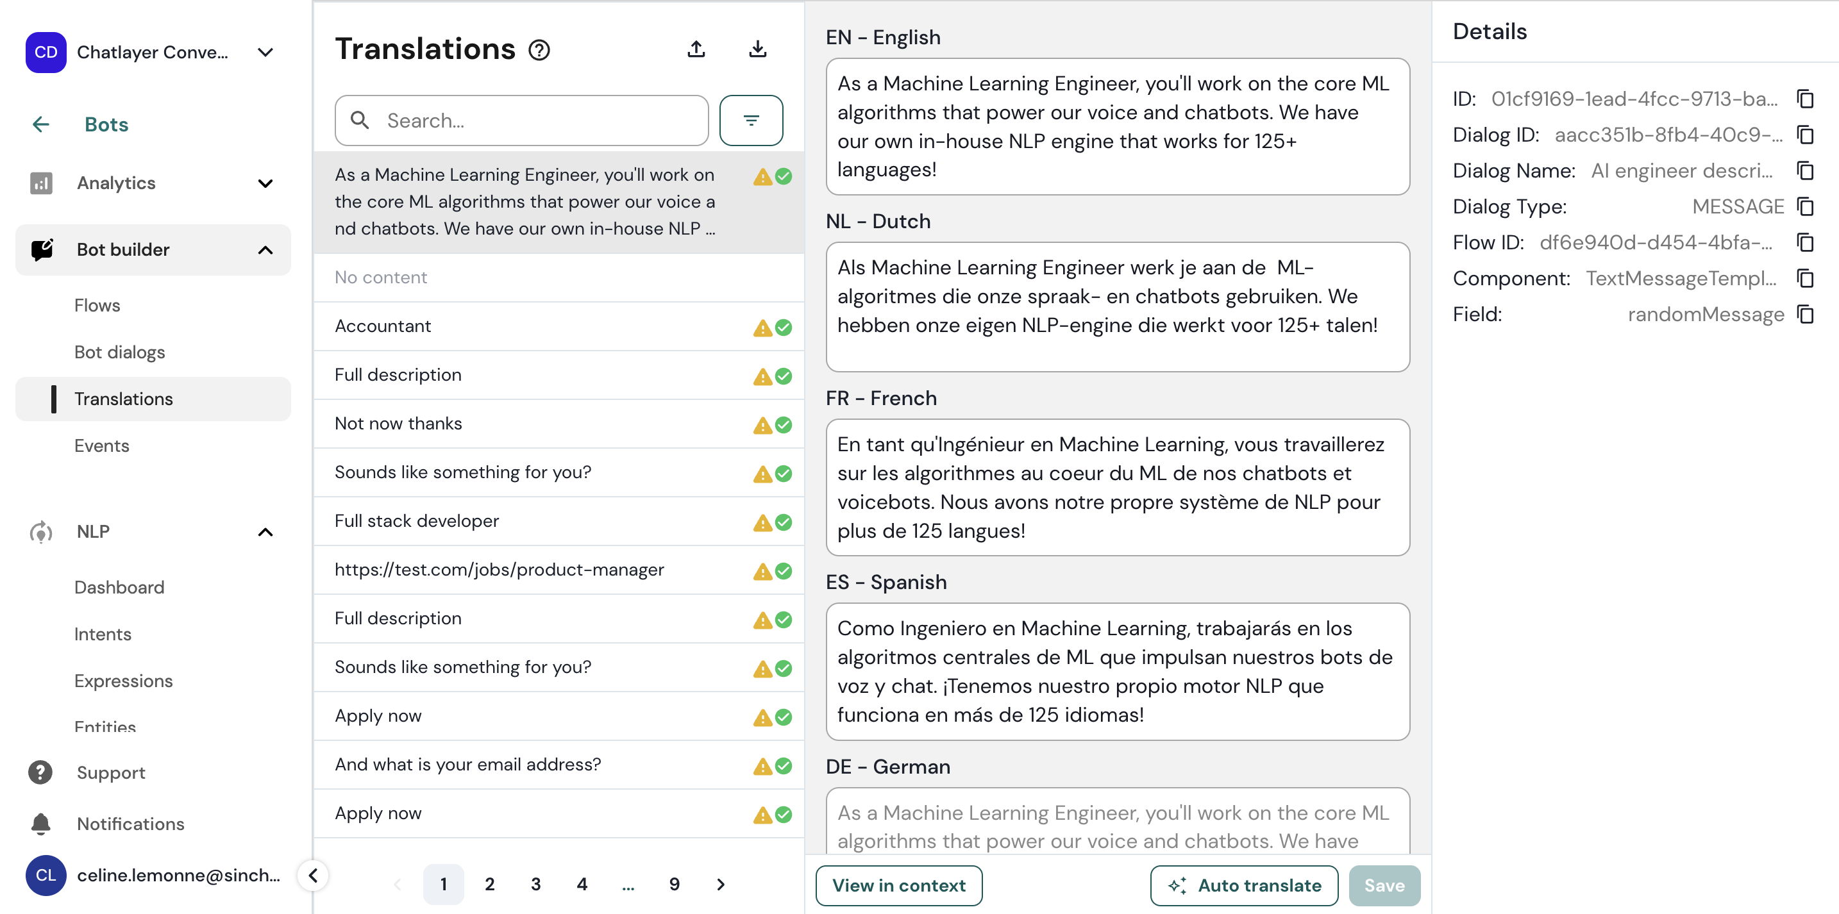
Task: Click the download translations icon
Action: pyautogui.click(x=757, y=49)
